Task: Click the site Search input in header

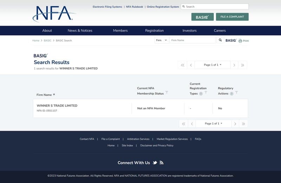Action: click(x=215, y=7)
